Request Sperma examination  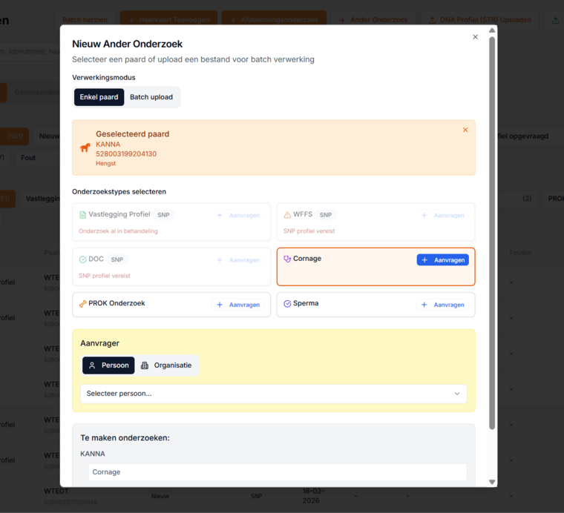coord(442,305)
